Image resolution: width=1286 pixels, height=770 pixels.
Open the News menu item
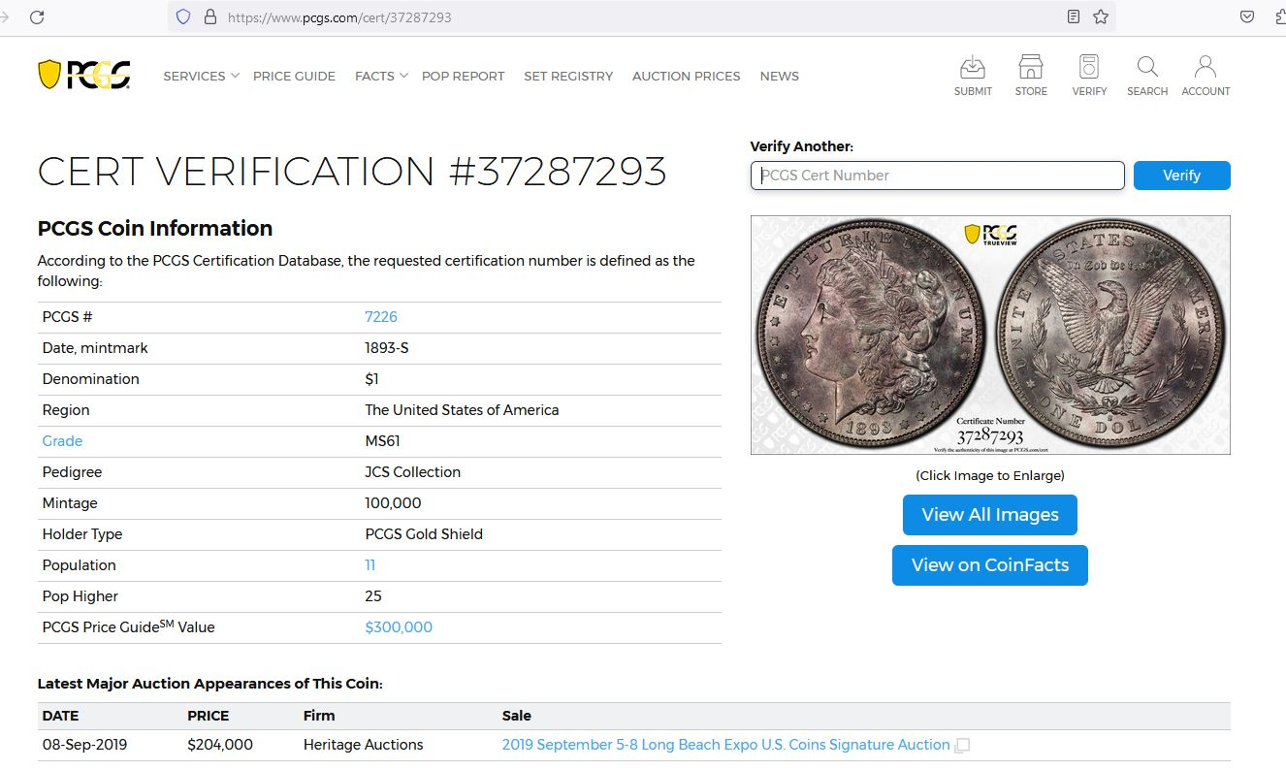[x=780, y=76]
